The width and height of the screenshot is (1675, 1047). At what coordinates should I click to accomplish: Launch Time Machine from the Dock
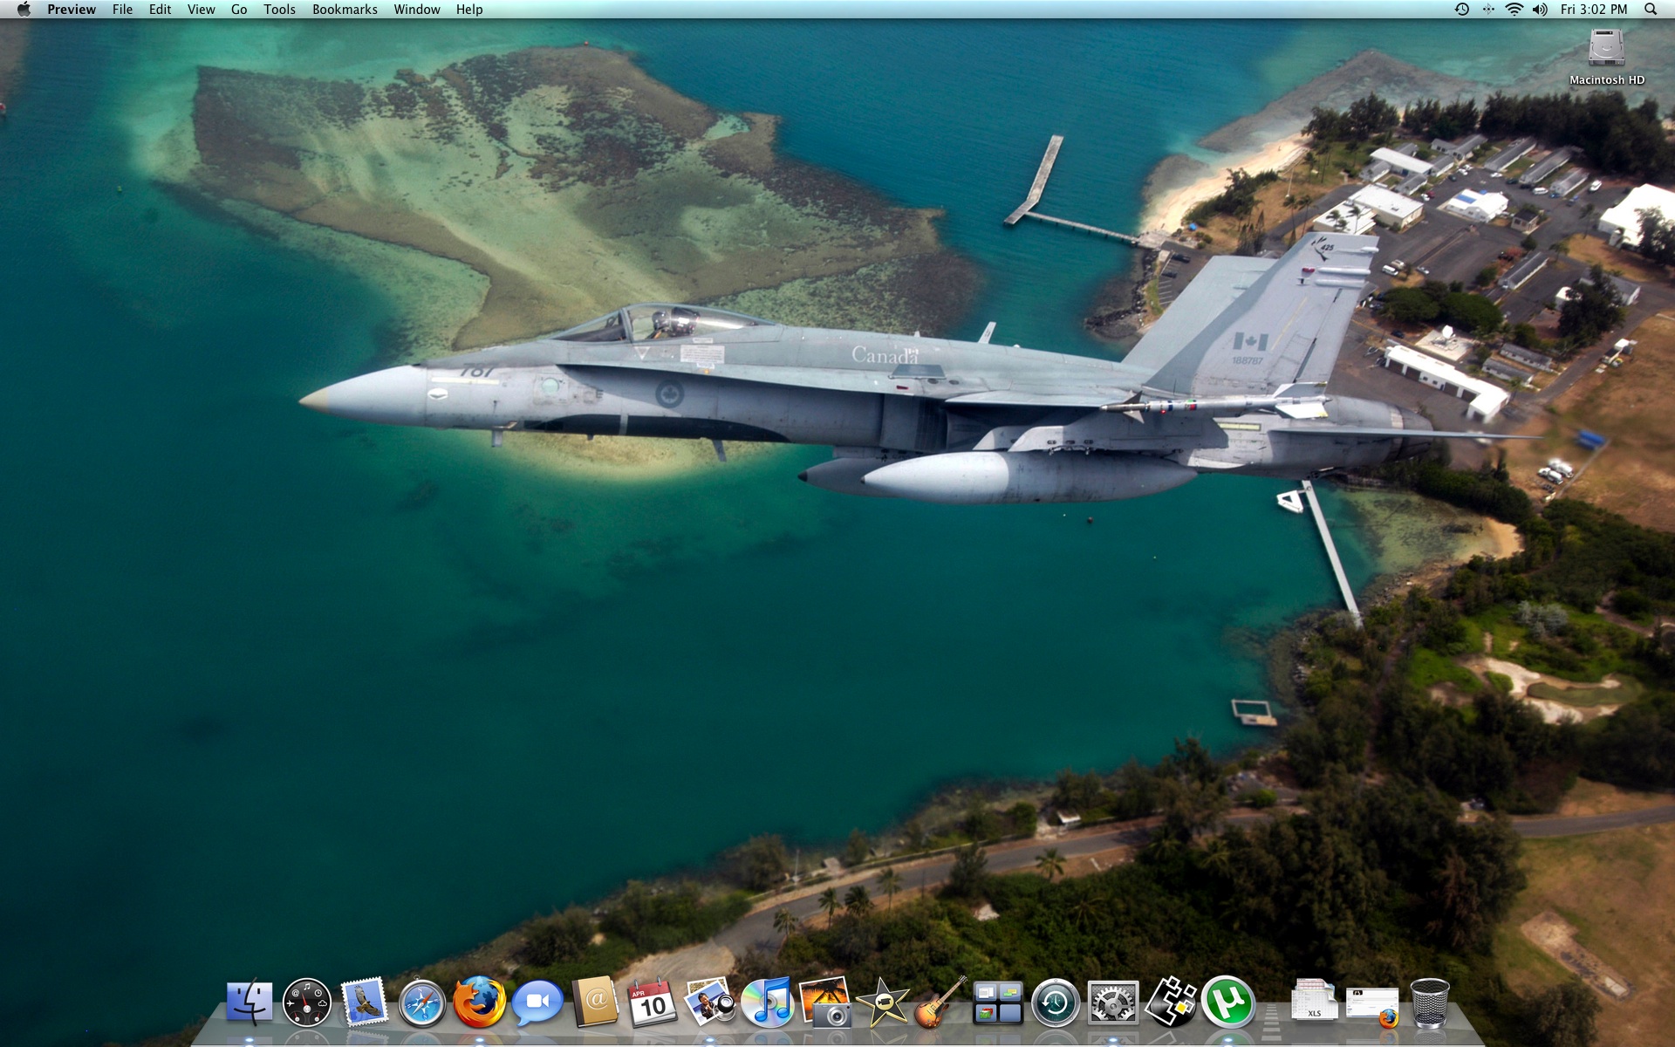1056,1003
